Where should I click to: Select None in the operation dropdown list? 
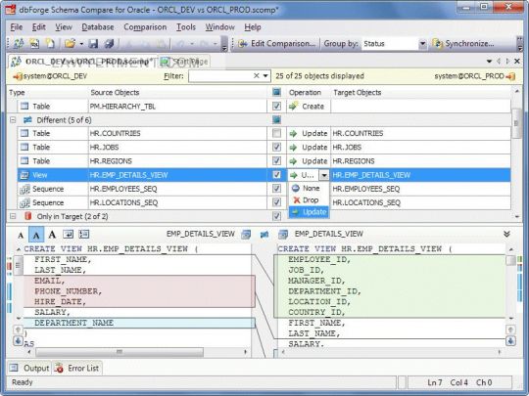coord(309,189)
